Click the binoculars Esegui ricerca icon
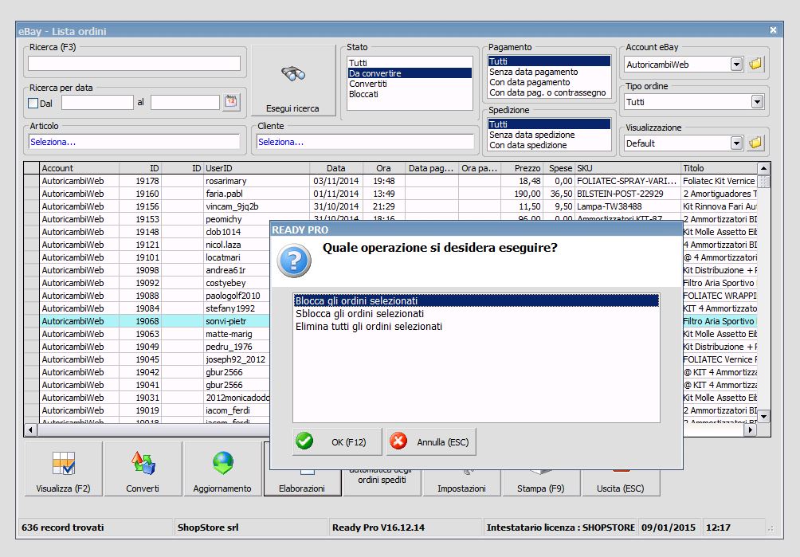 [293, 74]
